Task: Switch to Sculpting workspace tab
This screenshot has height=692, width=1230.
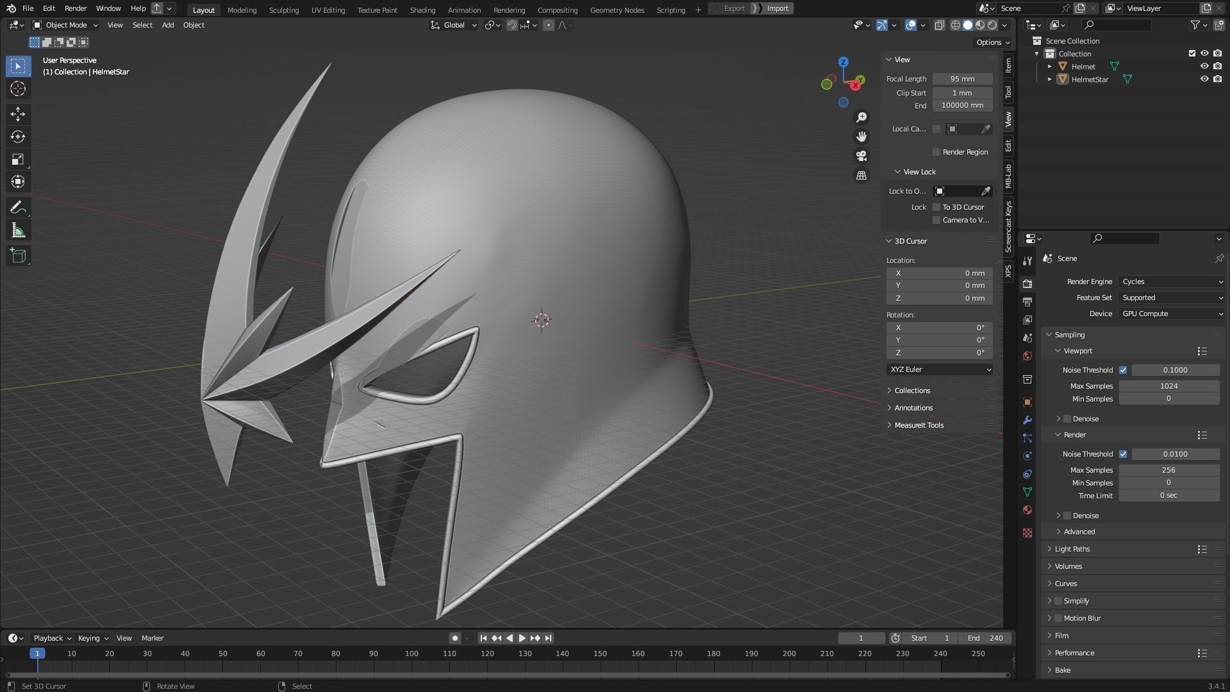Action: 284,10
